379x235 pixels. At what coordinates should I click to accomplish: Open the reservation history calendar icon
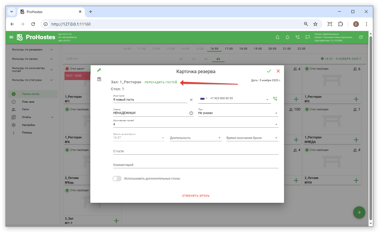(x=99, y=79)
